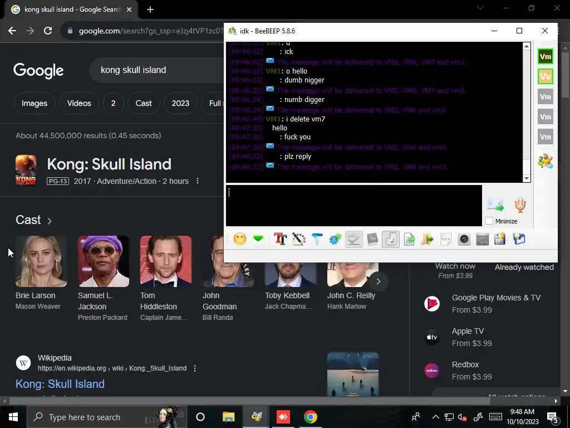Click the dark window console icon in toolbar

click(x=483, y=239)
